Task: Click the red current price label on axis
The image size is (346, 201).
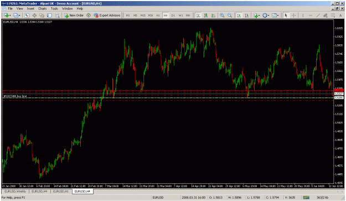Action: click(x=339, y=90)
